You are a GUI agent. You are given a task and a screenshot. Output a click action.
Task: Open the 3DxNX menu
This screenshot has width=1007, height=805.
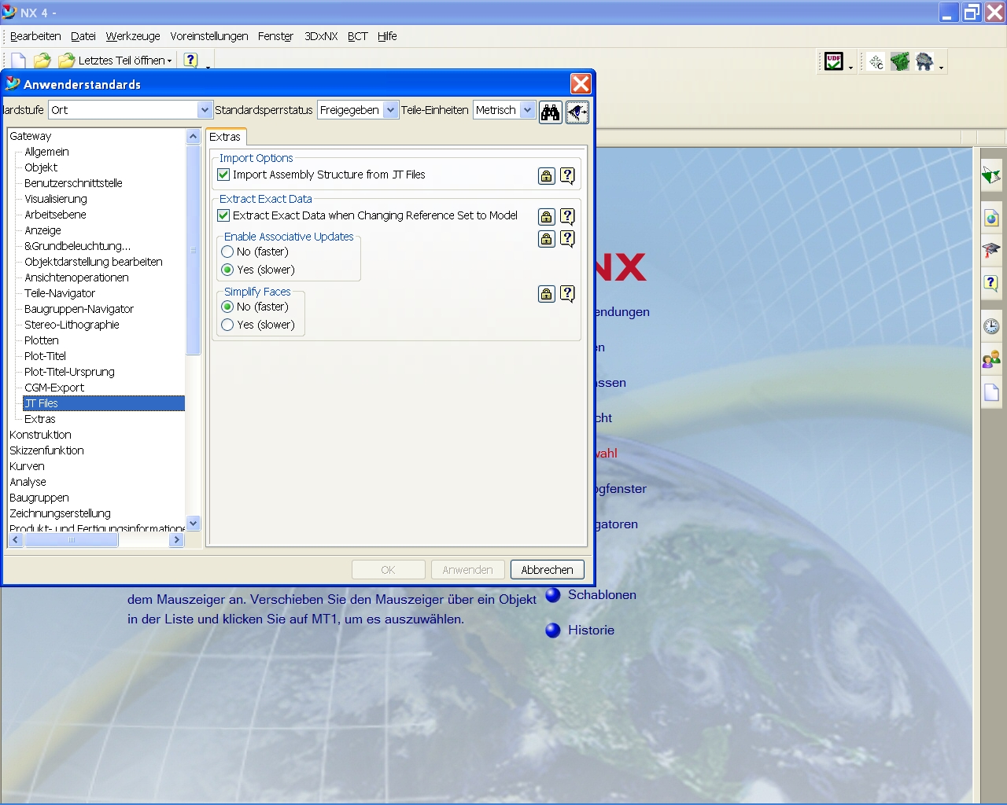pos(321,36)
